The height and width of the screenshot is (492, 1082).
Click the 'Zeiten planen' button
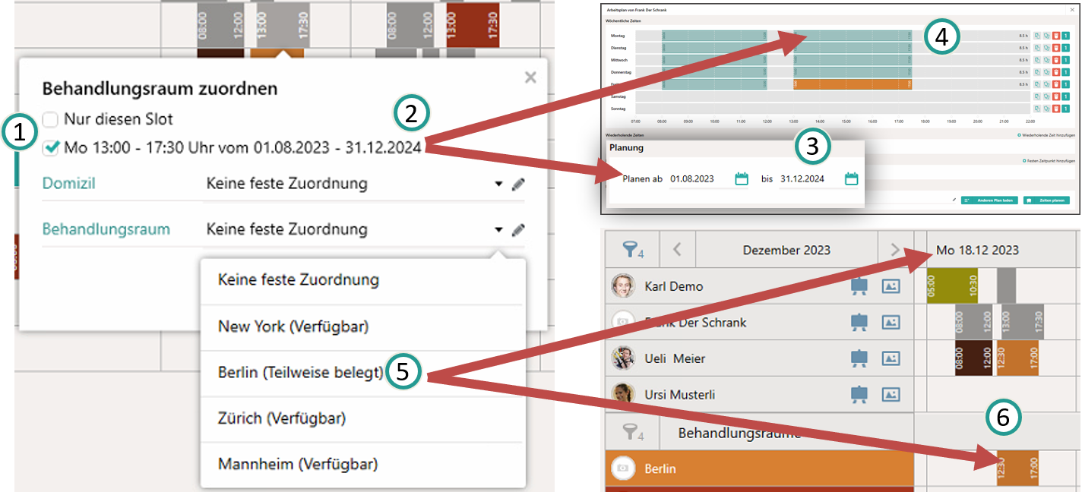click(x=1046, y=200)
